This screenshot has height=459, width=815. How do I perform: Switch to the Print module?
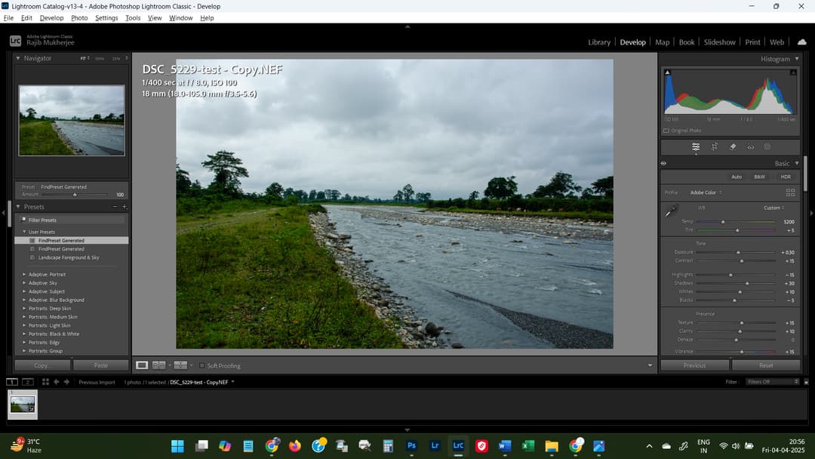pyautogui.click(x=752, y=42)
